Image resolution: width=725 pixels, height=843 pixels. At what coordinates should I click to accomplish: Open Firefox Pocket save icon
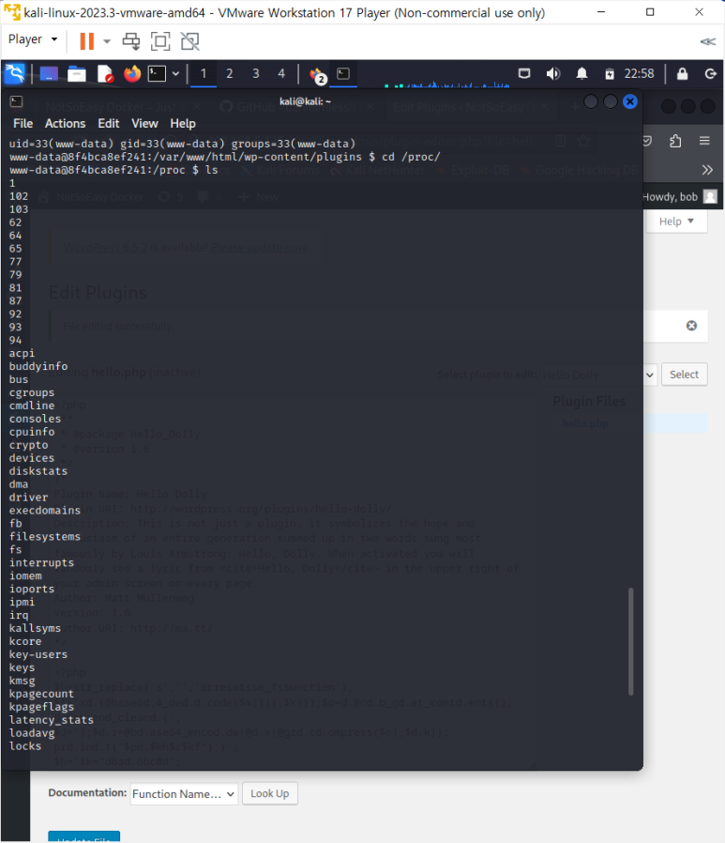coord(646,141)
